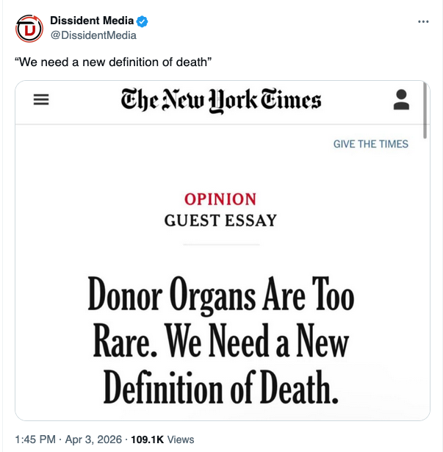Click the short divider under GUEST ESSAY
443x452 pixels.
[x=221, y=244]
